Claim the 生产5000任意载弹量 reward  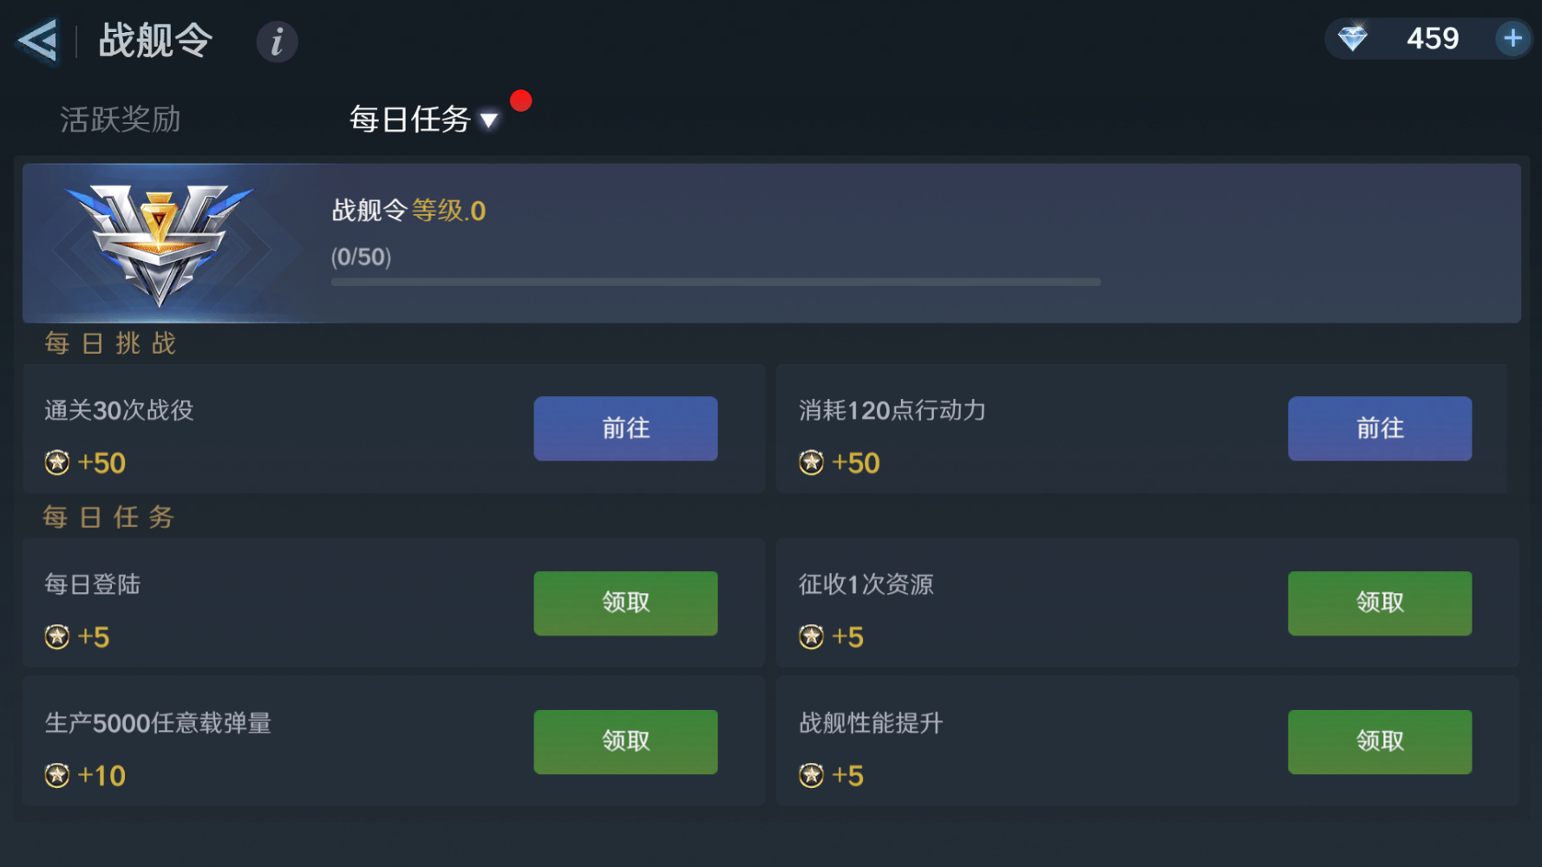coord(625,741)
